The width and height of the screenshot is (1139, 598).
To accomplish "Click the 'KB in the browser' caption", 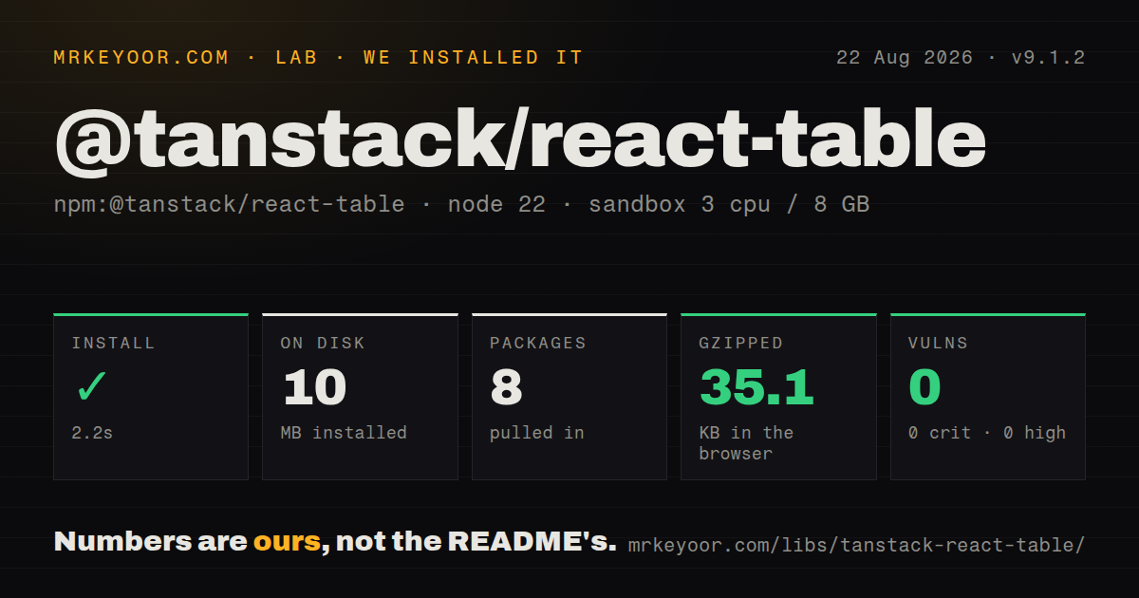I will click(x=747, y=443).
